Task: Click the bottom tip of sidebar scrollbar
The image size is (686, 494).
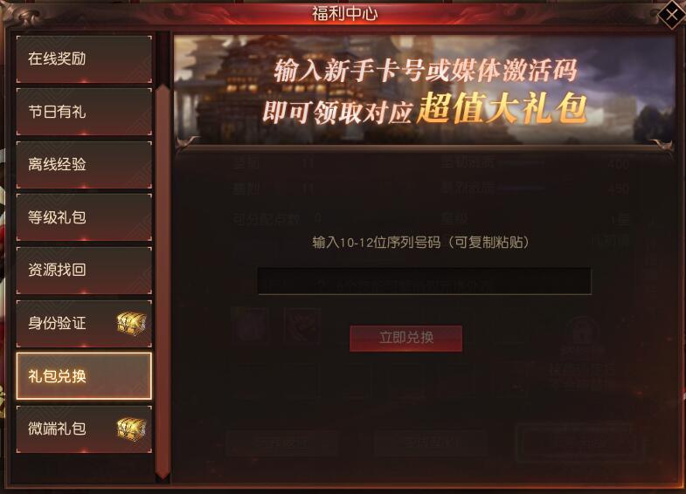Action: point(163,474)
